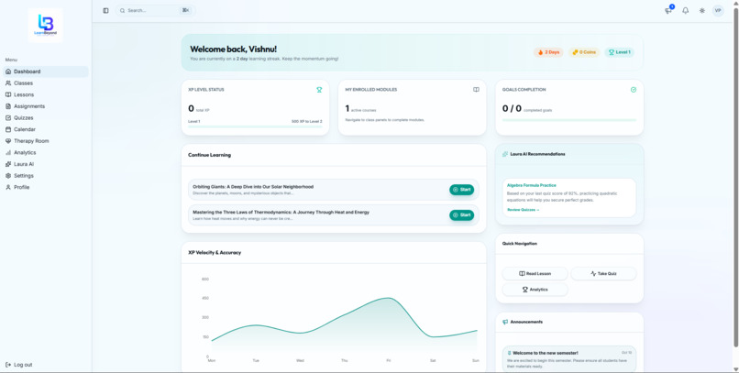Click the Analytics button in Quick Navigation

[x=535, y=290]
